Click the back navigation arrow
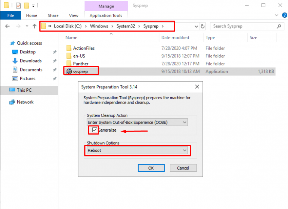Viewport: 288px width, 209px height. coord(7,26)
